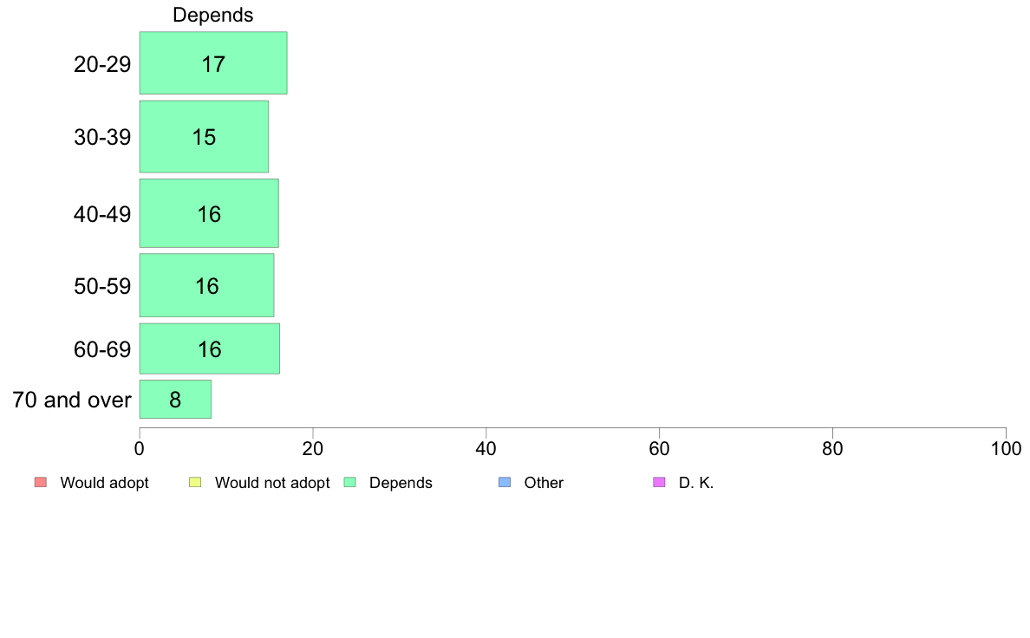Click the Depends column header
Image resolution: width=1030 pixels, height=638 pixels.
(212, 15)
